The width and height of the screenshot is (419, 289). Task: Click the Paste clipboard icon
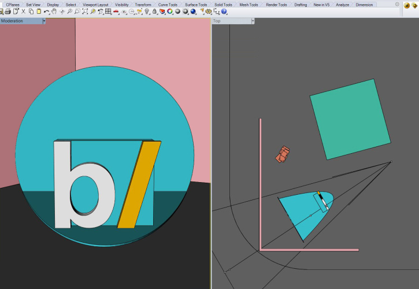[x=39, y=12]
